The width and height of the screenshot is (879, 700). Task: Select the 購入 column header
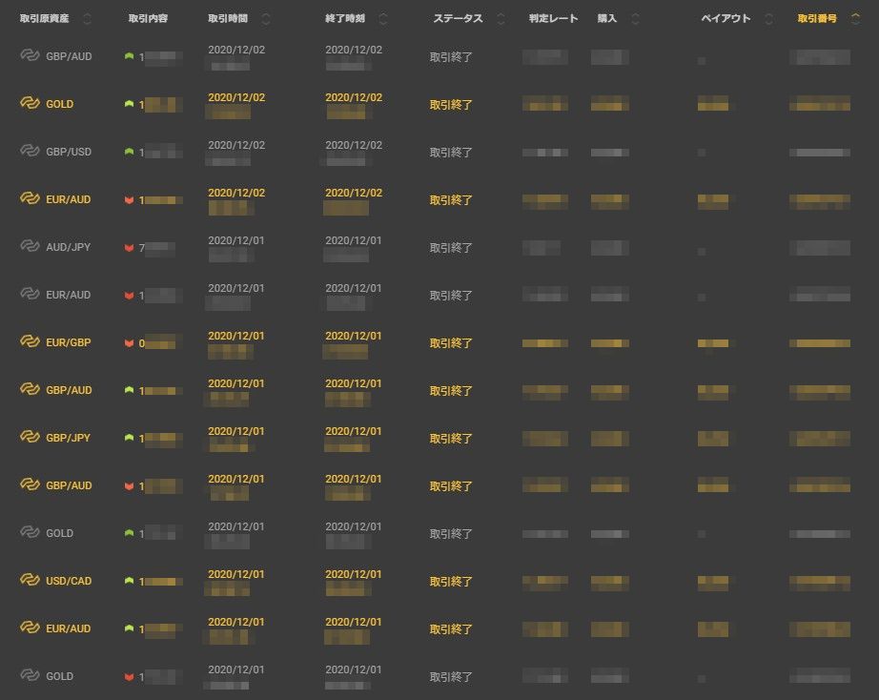(607, 19)
